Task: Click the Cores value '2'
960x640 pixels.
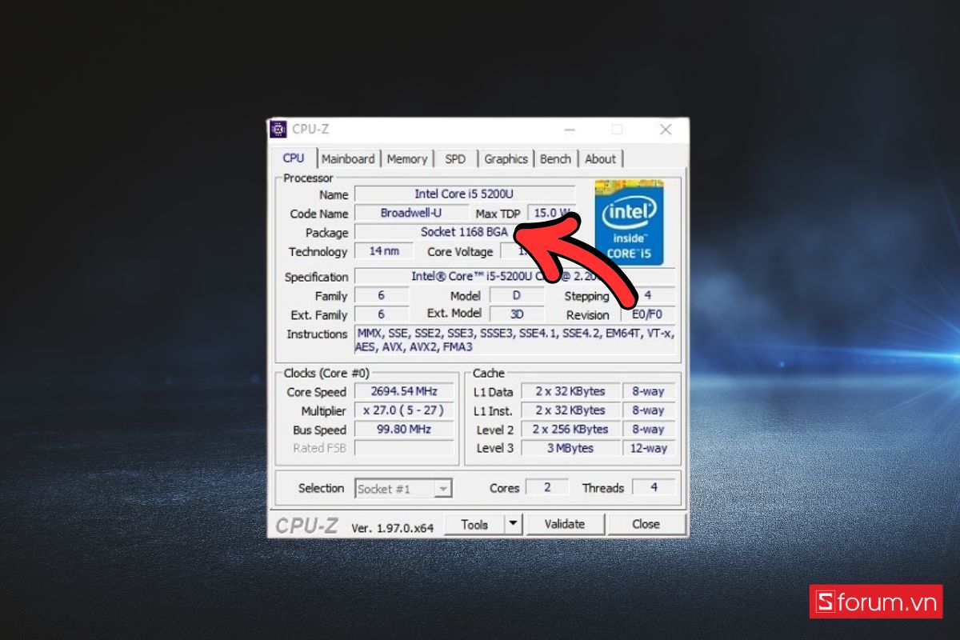Action: pos(547,487)
